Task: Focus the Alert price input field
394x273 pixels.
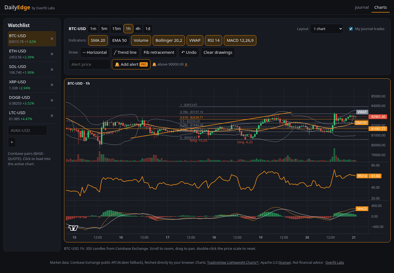Action: [x=89, y=64]
